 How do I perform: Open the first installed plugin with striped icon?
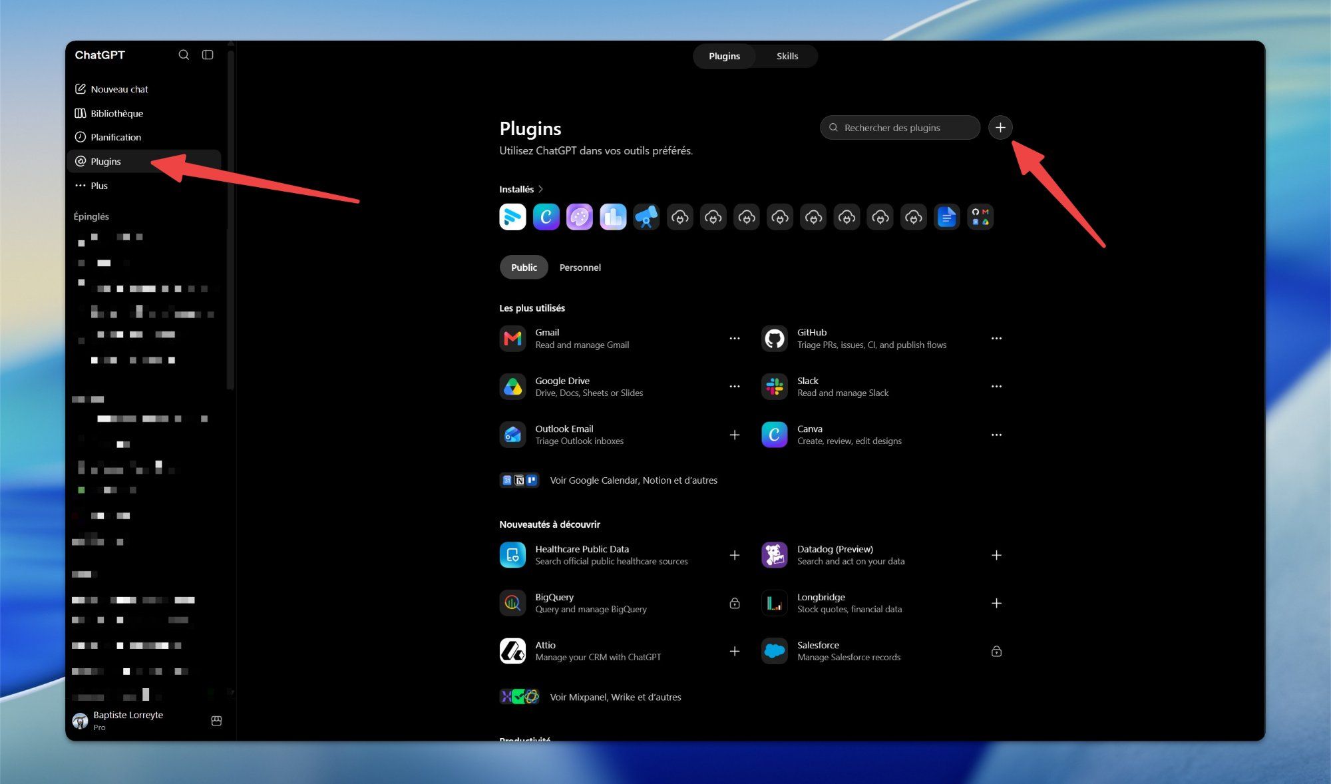tap(512, 217)
